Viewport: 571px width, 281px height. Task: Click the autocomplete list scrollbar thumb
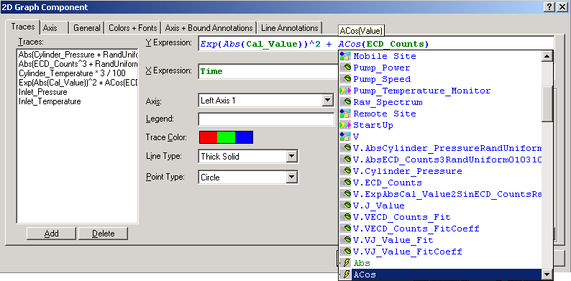pyautogui.click(x=547, y=104)
